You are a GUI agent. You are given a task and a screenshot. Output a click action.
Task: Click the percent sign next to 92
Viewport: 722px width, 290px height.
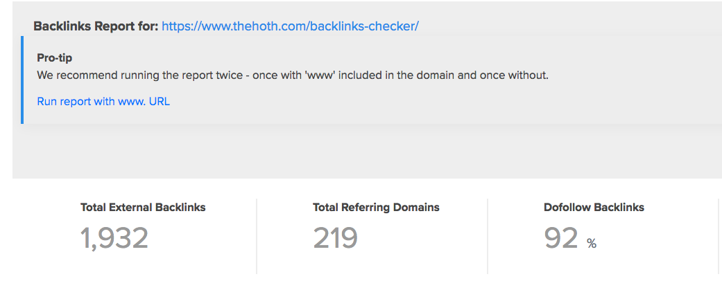(x=592, y=243)
